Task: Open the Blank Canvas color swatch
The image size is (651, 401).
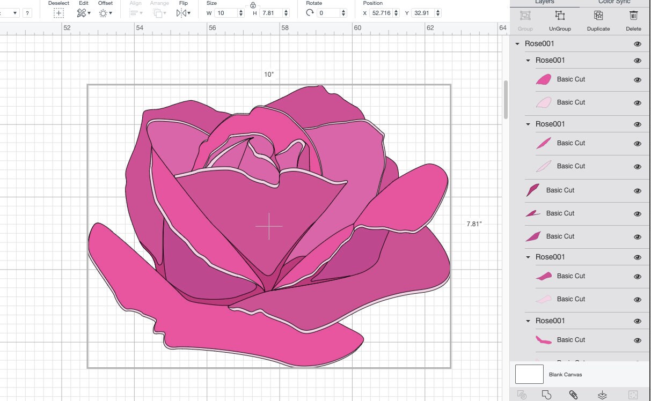Action: coord(529,374)
